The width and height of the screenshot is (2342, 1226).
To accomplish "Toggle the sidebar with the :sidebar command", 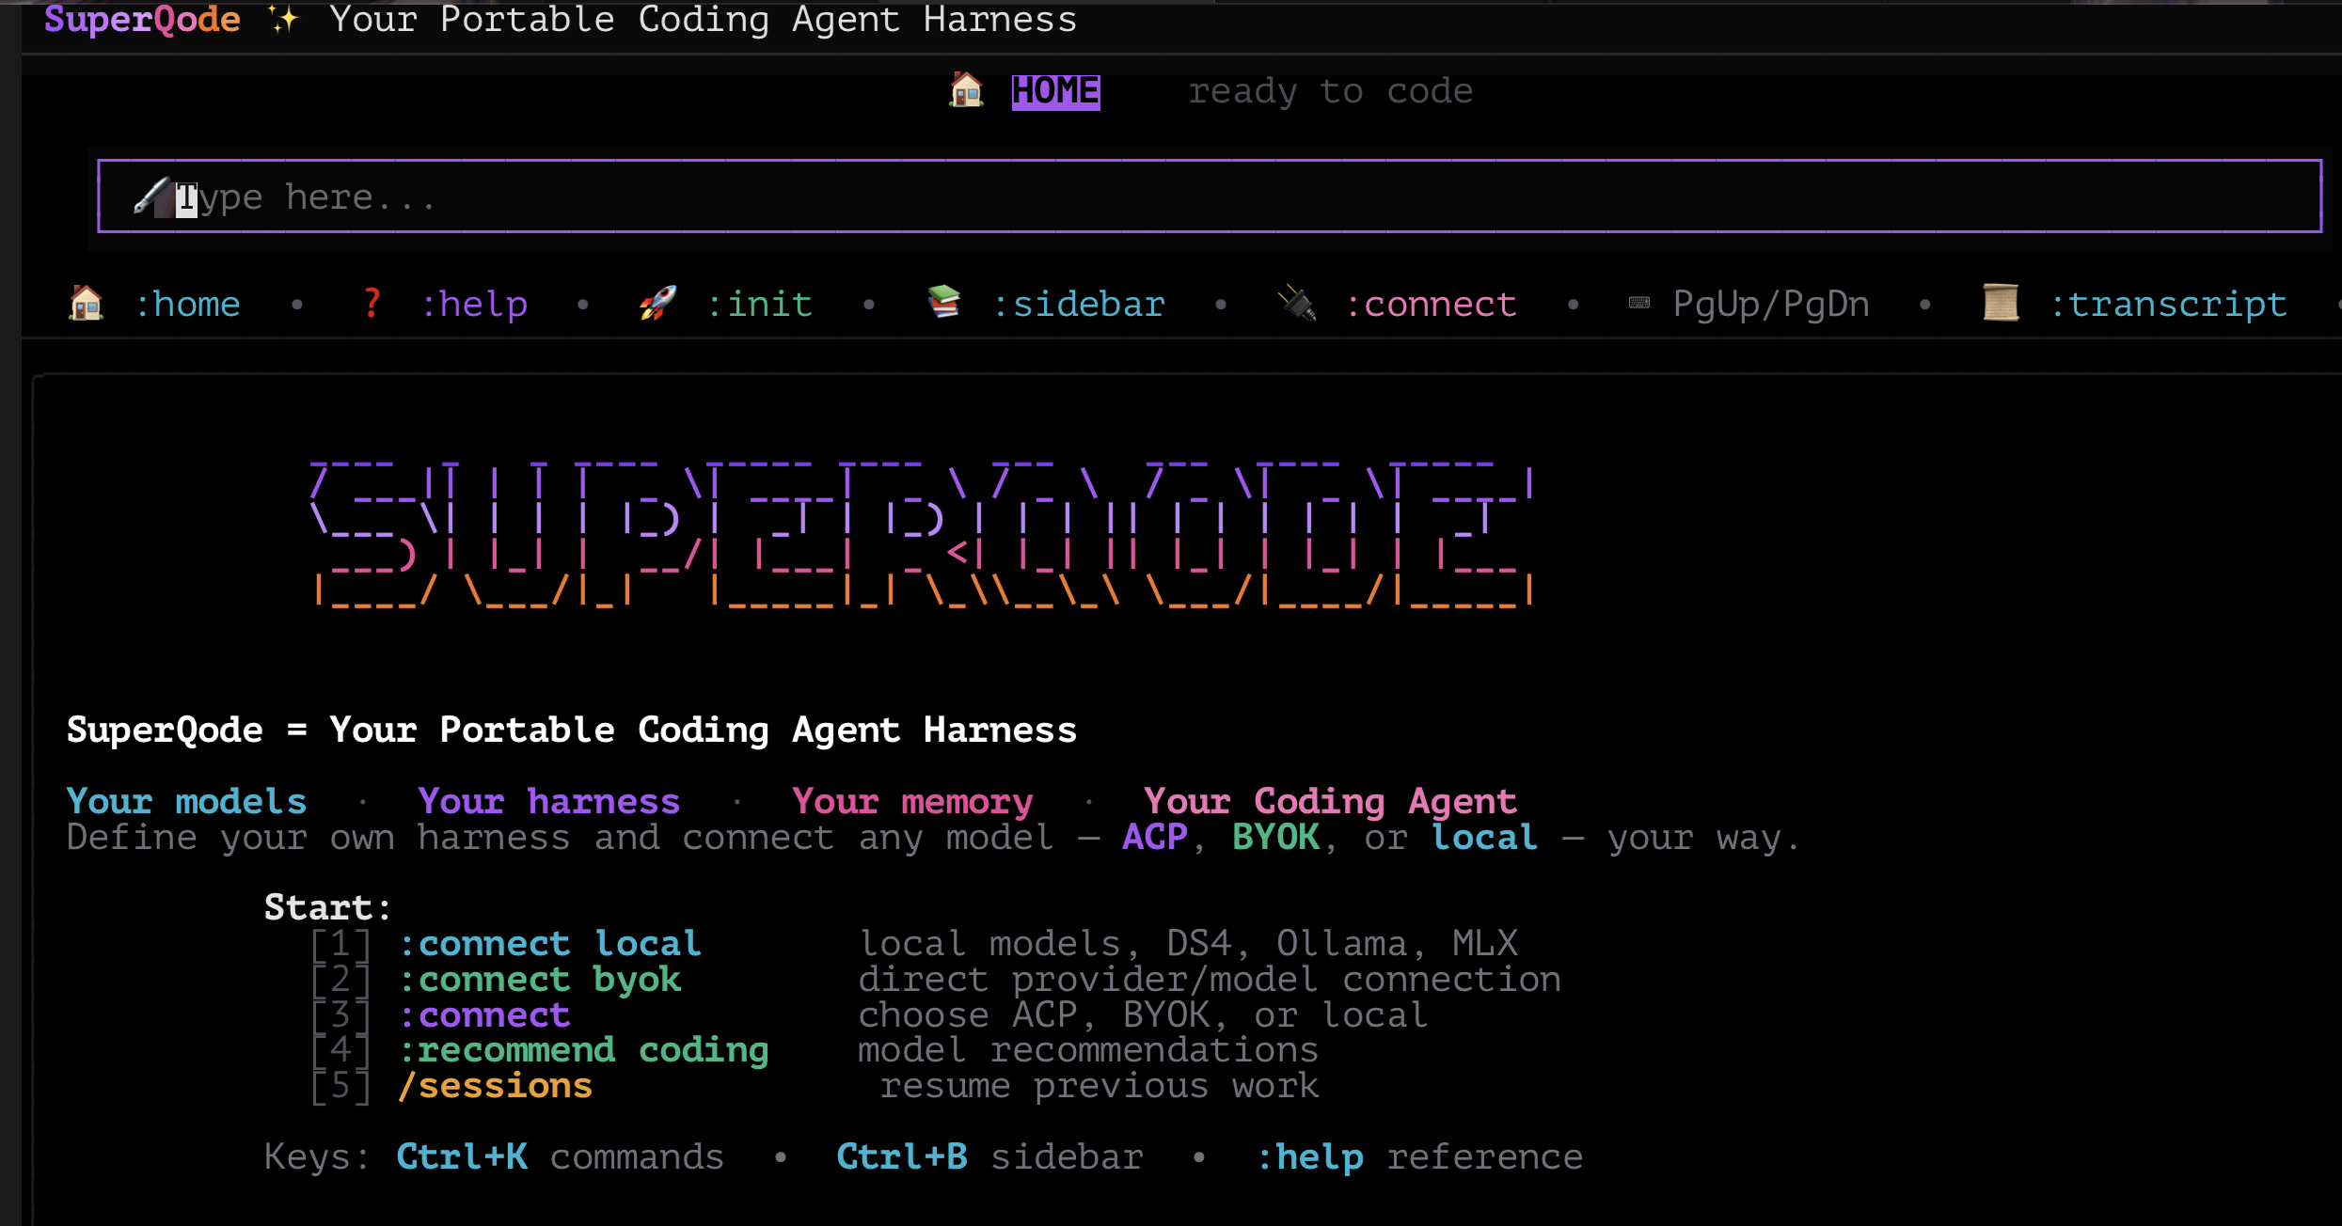I will click(x=1079, y=304).
